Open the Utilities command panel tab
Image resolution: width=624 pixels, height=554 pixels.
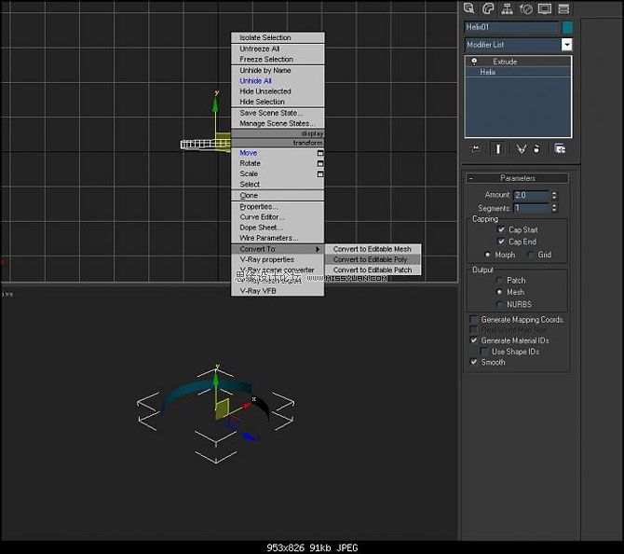click(x=563, y=8)
